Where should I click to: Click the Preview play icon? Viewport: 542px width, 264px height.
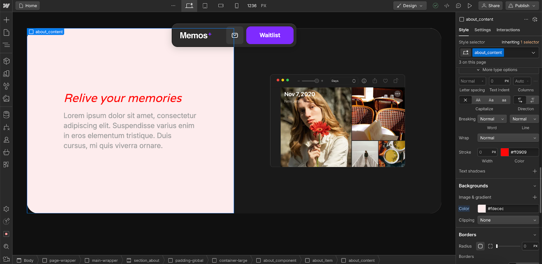470,6
